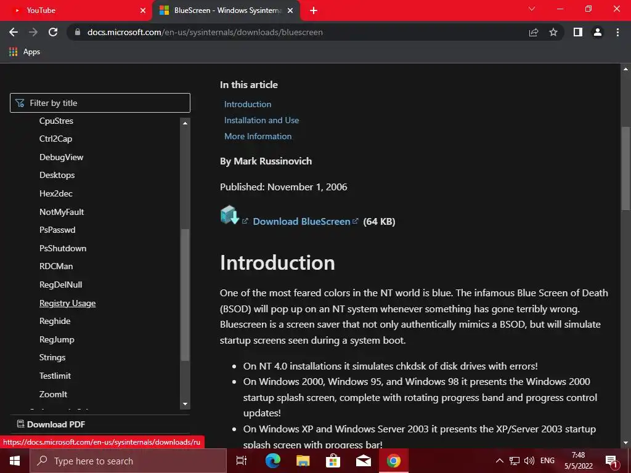Click ENG language indicator

547,461
